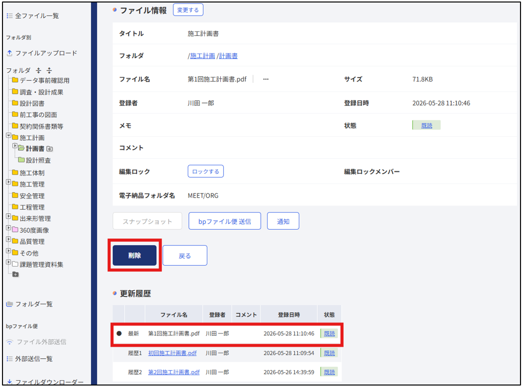Click the 2026-05-28 11:10:46 history date cell
Screen dimensions: 523x388
click(x=289, y=333)
